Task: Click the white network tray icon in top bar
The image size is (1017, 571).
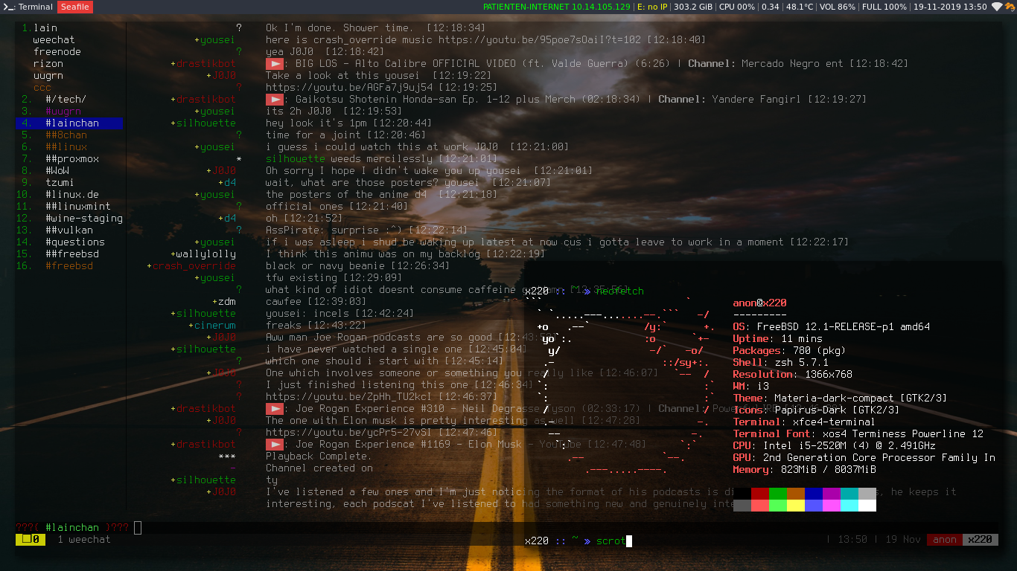Action: coord(998,7)
